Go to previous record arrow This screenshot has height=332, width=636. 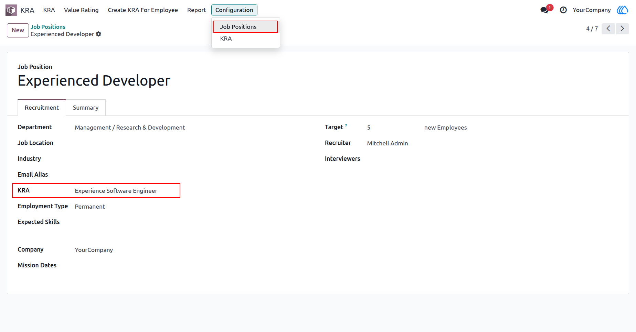(x=608, y=29)
